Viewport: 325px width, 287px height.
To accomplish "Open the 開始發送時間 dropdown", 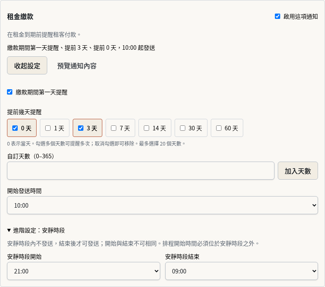I will tap(163, 205).
